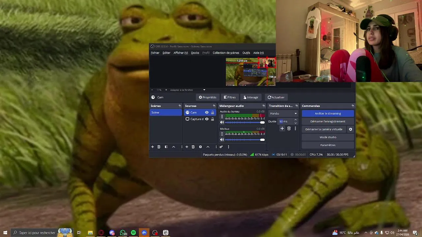Open advanced audio properties gears icon
422x237 pixels.
(x=221, y=147)
